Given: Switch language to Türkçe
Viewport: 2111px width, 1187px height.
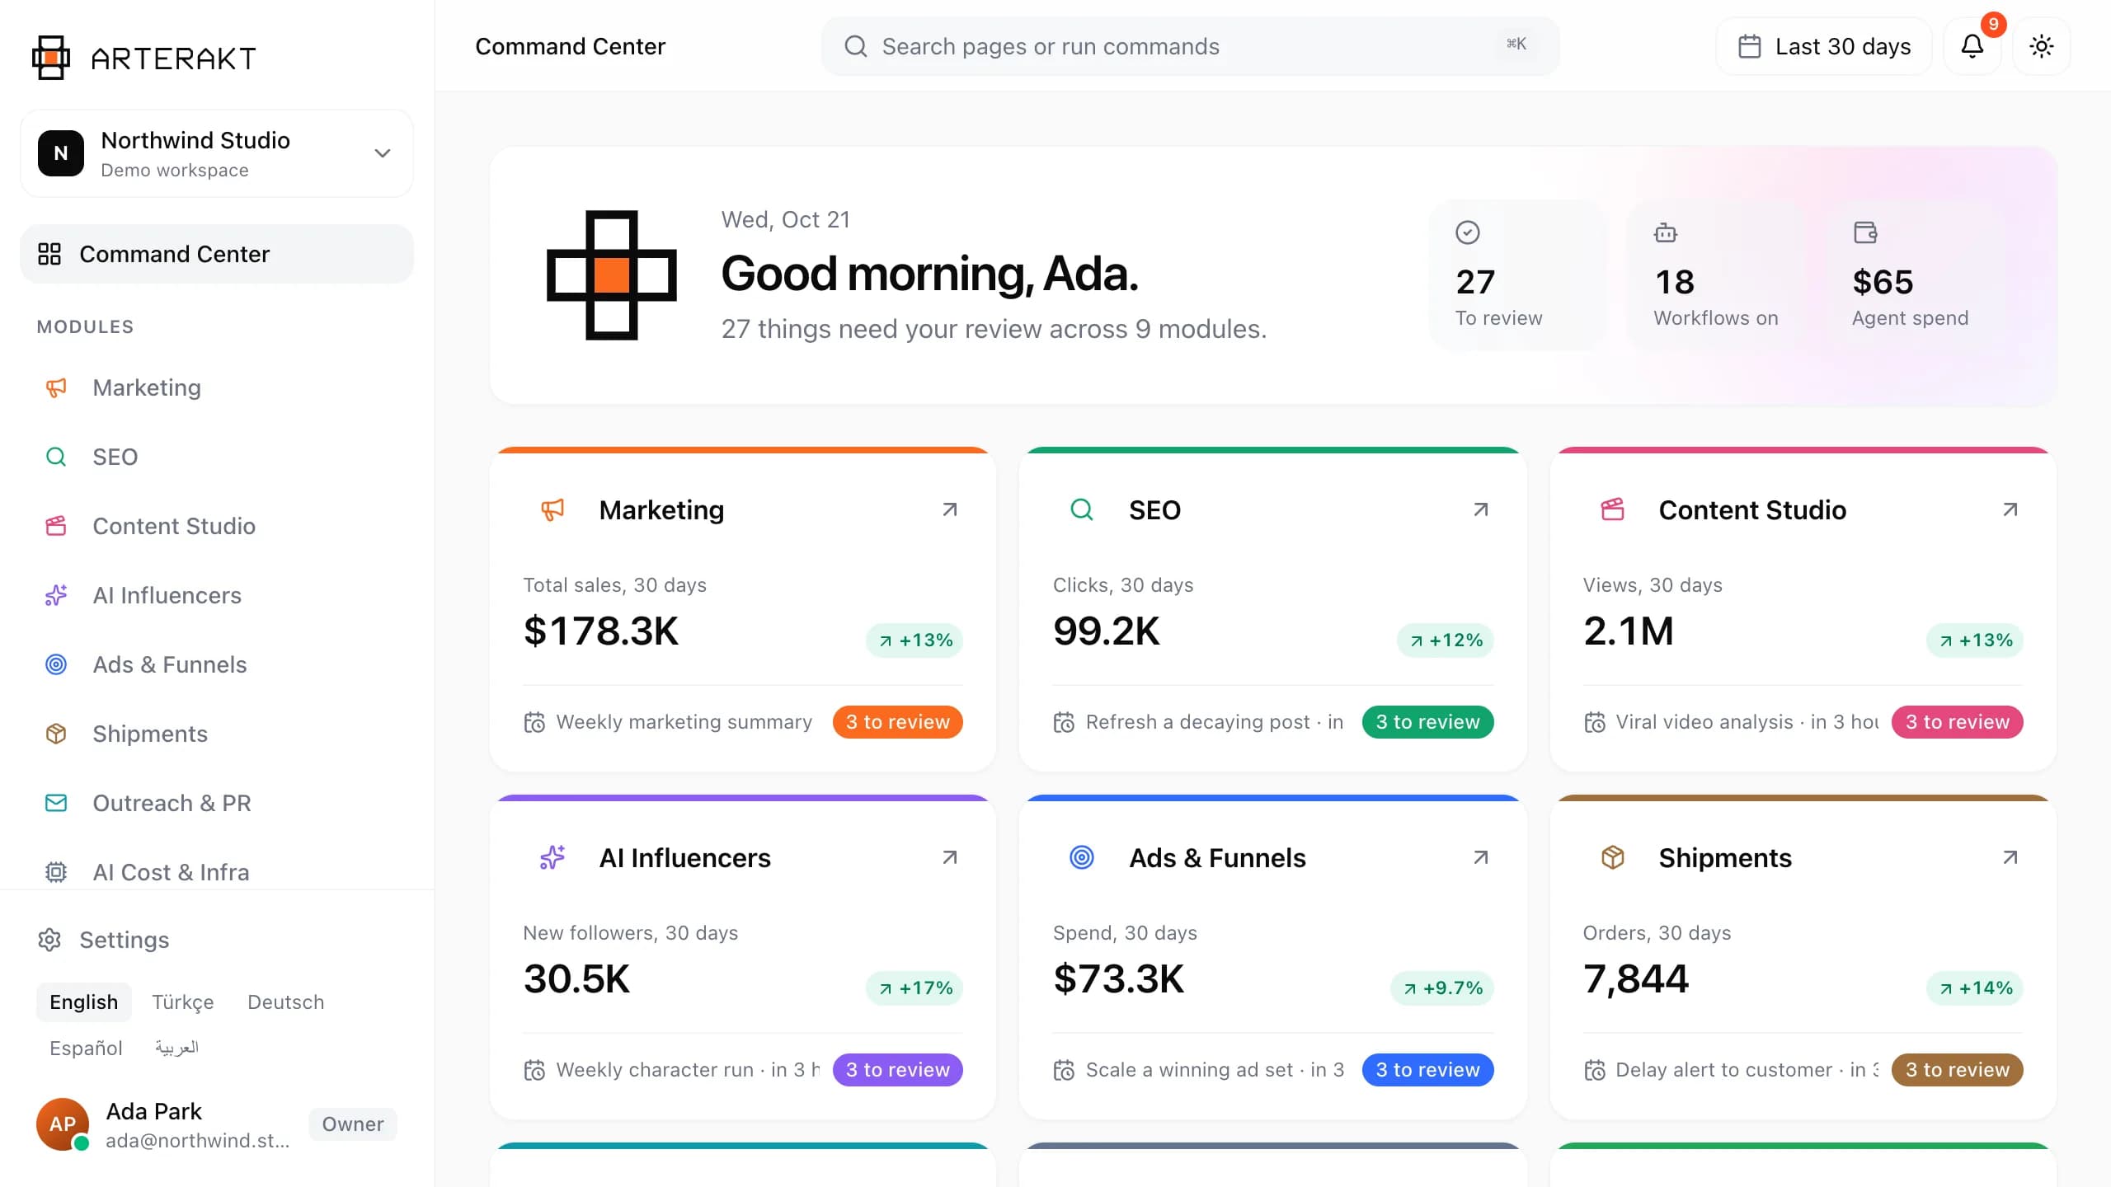Looking at the screenshot, I should tap(183, 1002).
